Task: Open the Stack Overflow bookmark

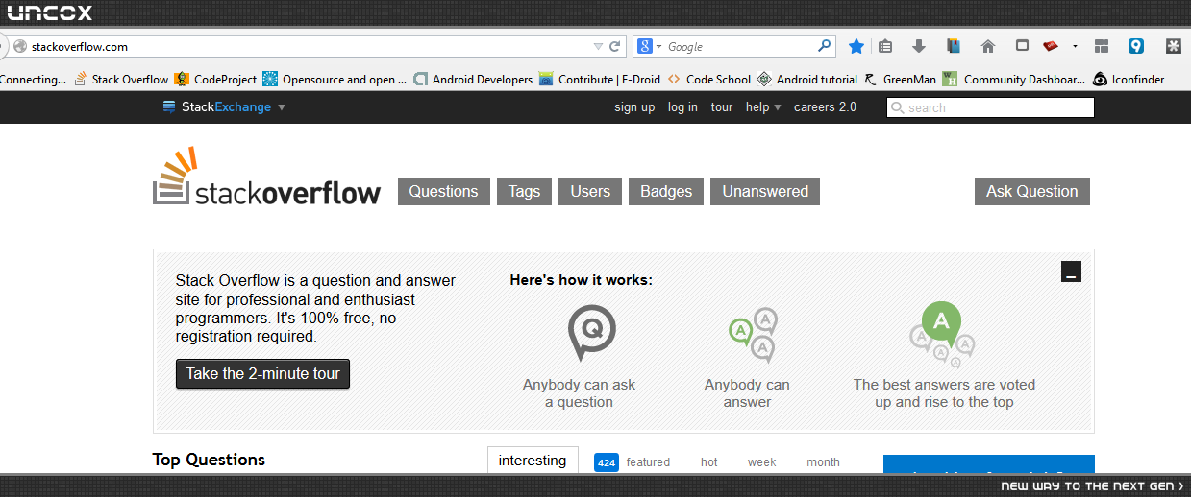Action: tap(121, 80)
